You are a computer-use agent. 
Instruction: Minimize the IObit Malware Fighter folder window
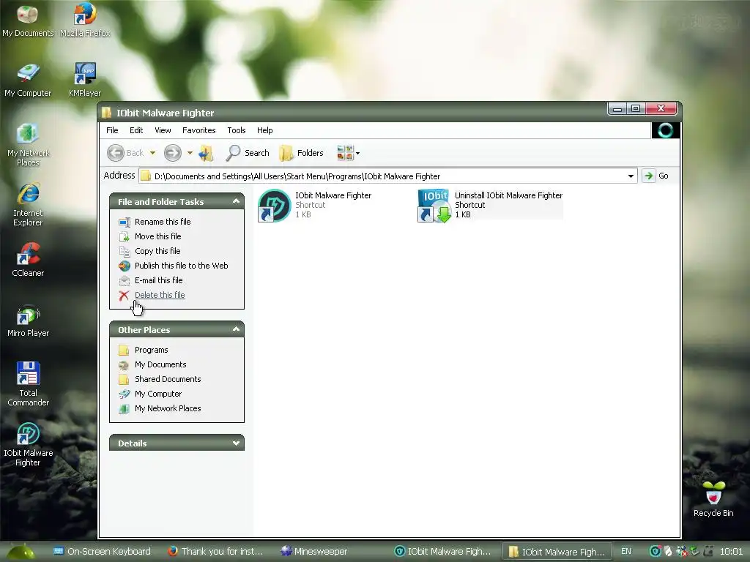[617, 109]
